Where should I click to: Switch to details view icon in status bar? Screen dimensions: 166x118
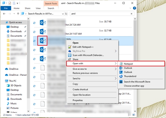pyautogui.click(x=130, y=115)
